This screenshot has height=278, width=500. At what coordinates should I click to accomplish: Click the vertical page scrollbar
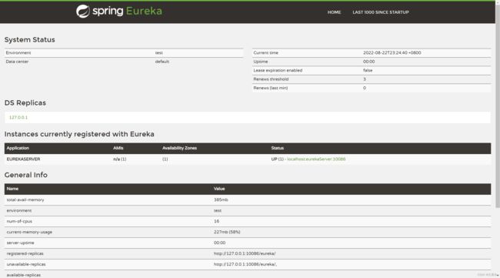click(x=498, y=106)
